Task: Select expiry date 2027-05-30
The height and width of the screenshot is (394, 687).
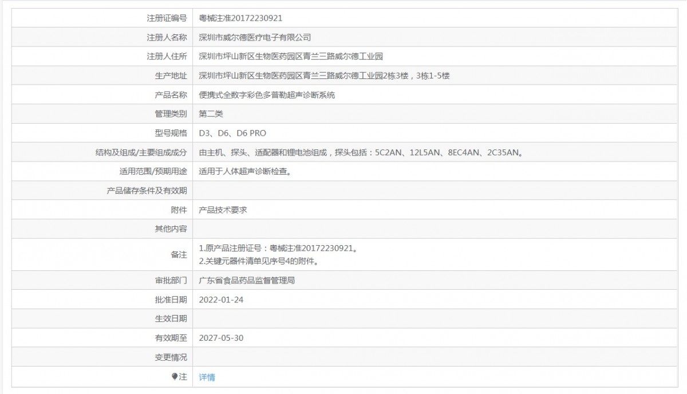Action: tap(221, 338)
